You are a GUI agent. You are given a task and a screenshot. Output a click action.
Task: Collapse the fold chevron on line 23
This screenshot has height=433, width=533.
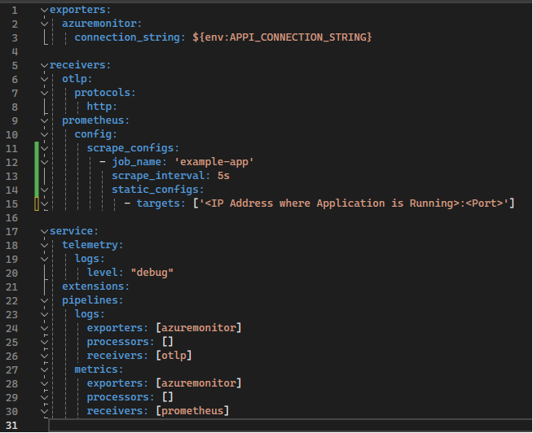[x=44, y=315]
